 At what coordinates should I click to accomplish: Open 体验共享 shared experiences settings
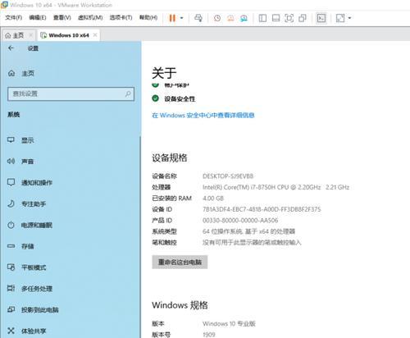click(x=26, y=331)
